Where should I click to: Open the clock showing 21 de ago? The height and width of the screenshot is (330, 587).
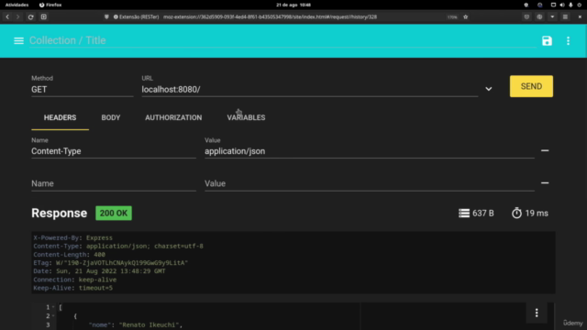click(x=293, y=5)
